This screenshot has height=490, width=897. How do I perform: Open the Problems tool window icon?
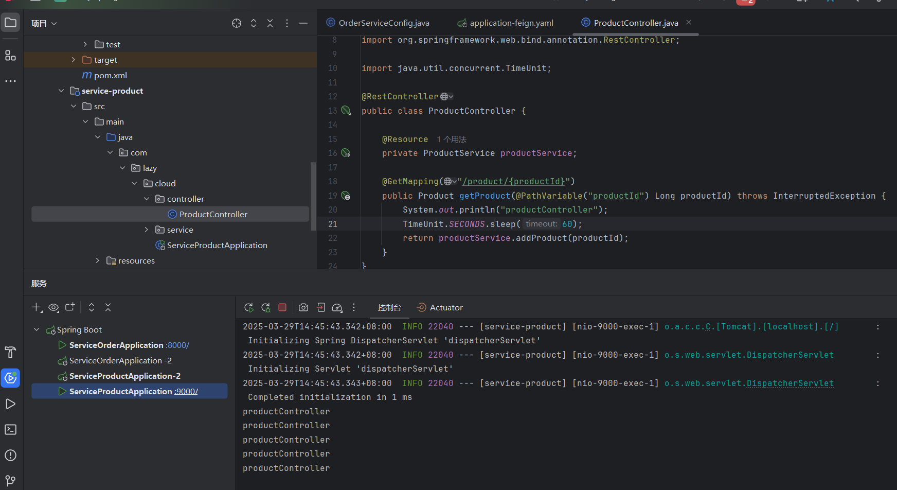point(10,456)
